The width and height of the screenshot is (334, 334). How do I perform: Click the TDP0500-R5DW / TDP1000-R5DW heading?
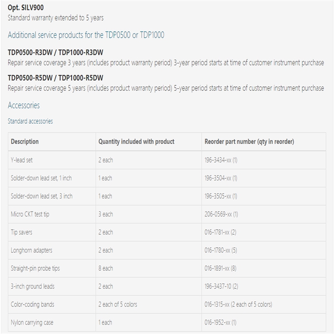(55, 78)
